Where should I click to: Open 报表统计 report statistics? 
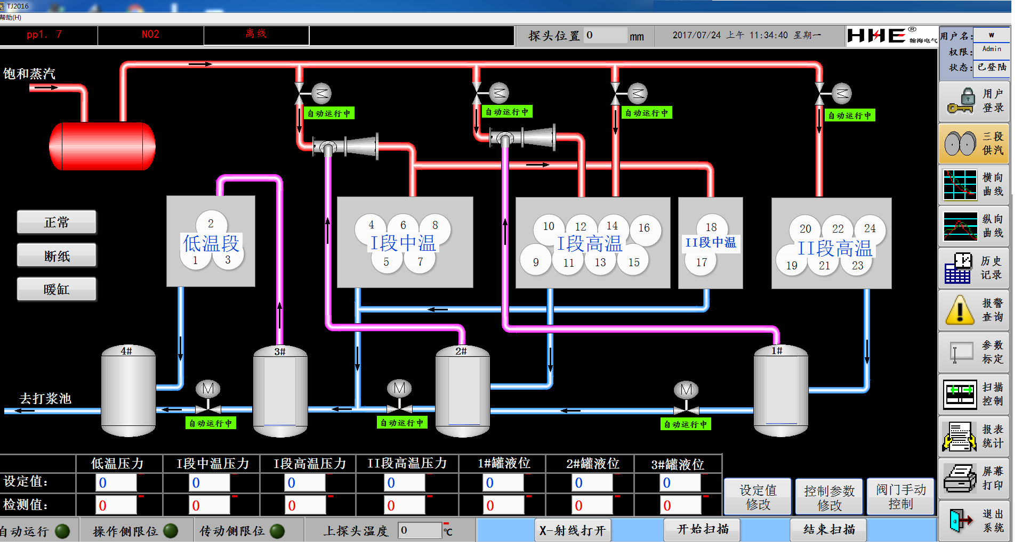tap(973, 436)
